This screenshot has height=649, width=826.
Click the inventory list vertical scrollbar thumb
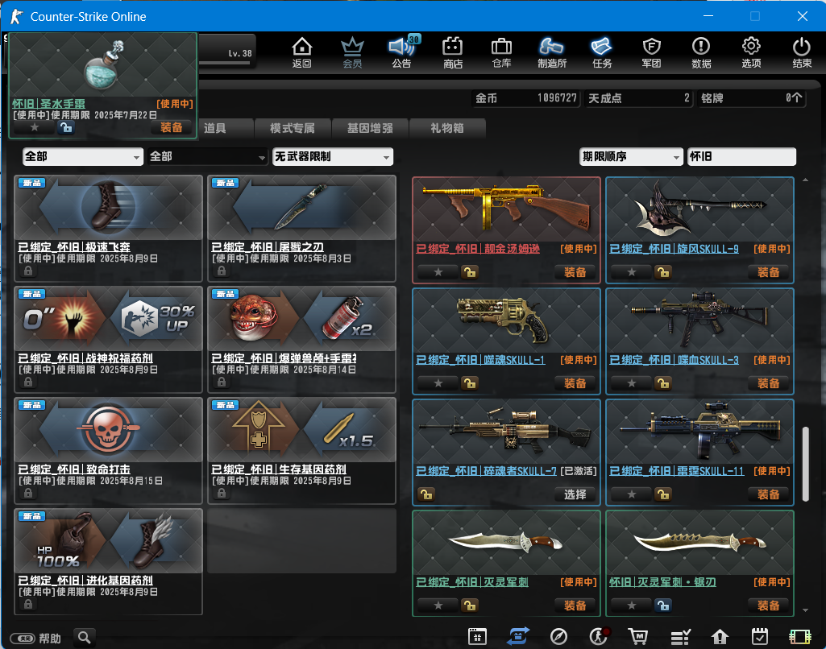[x=805, y=464]
